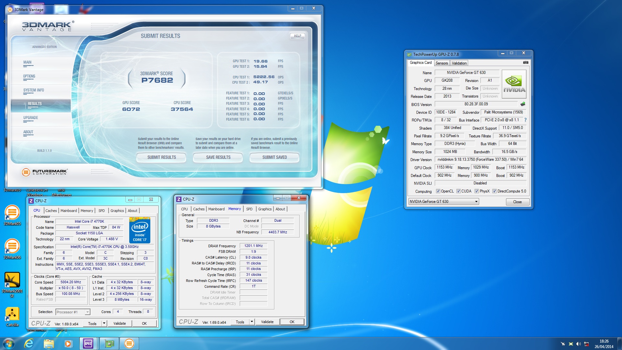
Task: Click Help button in 3DMark Vantage
Action: coord(297,36)
